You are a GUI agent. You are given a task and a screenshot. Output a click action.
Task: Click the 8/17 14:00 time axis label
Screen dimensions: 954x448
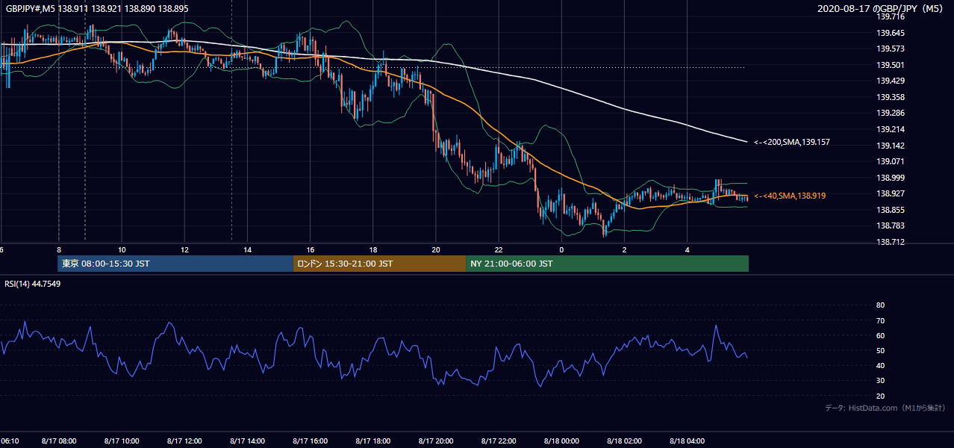(x=247, y=441)
